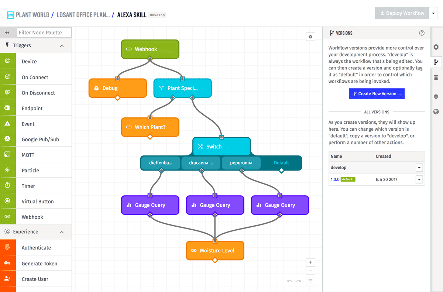Click the undo arrow on the canvas
Viewport: 443px width, 292px height.
tap(289, 281)
